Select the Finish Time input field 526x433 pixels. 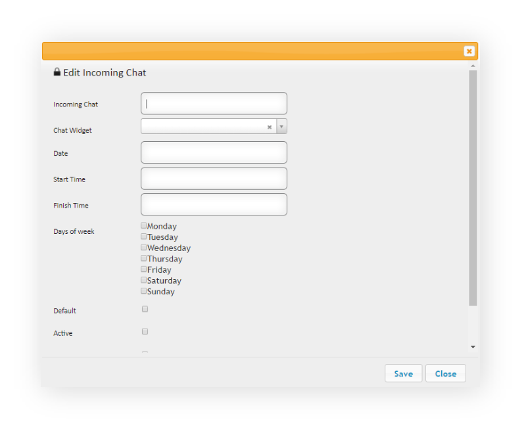(x=214, y=204)
